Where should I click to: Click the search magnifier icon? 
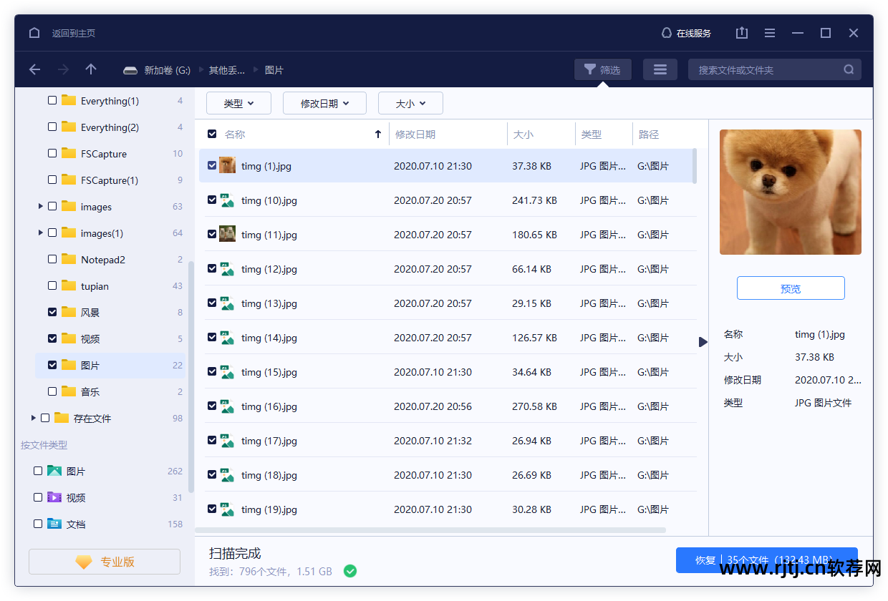(849, 69)
